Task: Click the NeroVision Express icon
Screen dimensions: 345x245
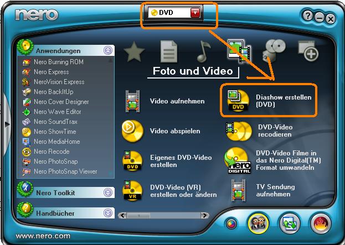Action: coord(27,82)
